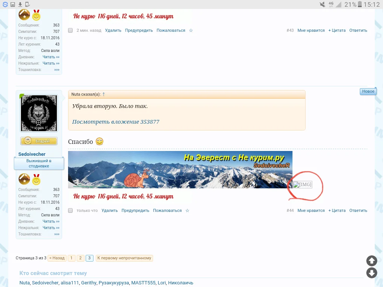Open the Sedoivecher username link
The width and height of the screenshot is (383, 287).
coord(32,154)
